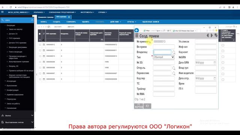Click the Волна section icon in sidebar

pos(3,115)
